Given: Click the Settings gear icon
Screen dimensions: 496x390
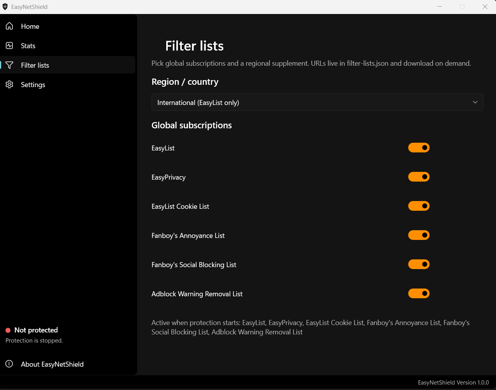Looking at the screenshot, I should [9, 84].
